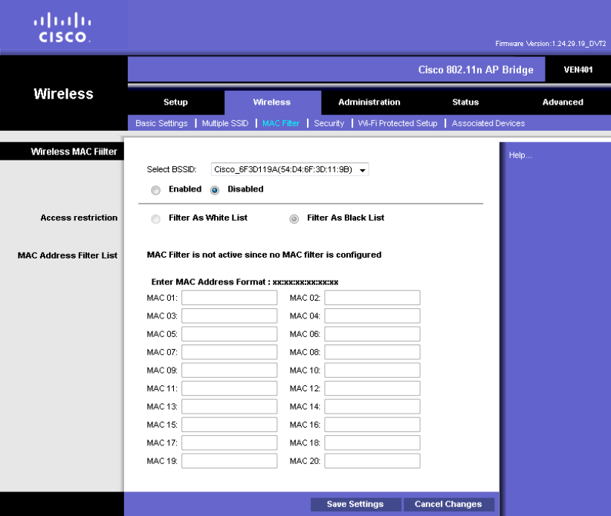Click the Wireless MAC Filter heading

pos(74,151)
